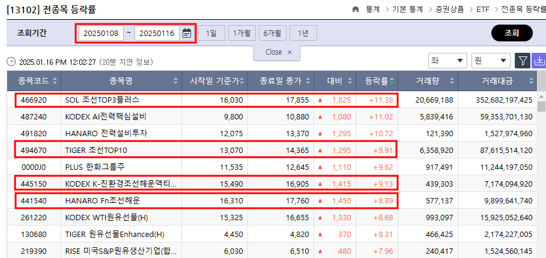Go to 증권상품 breadcrumb link

point(450,10)
